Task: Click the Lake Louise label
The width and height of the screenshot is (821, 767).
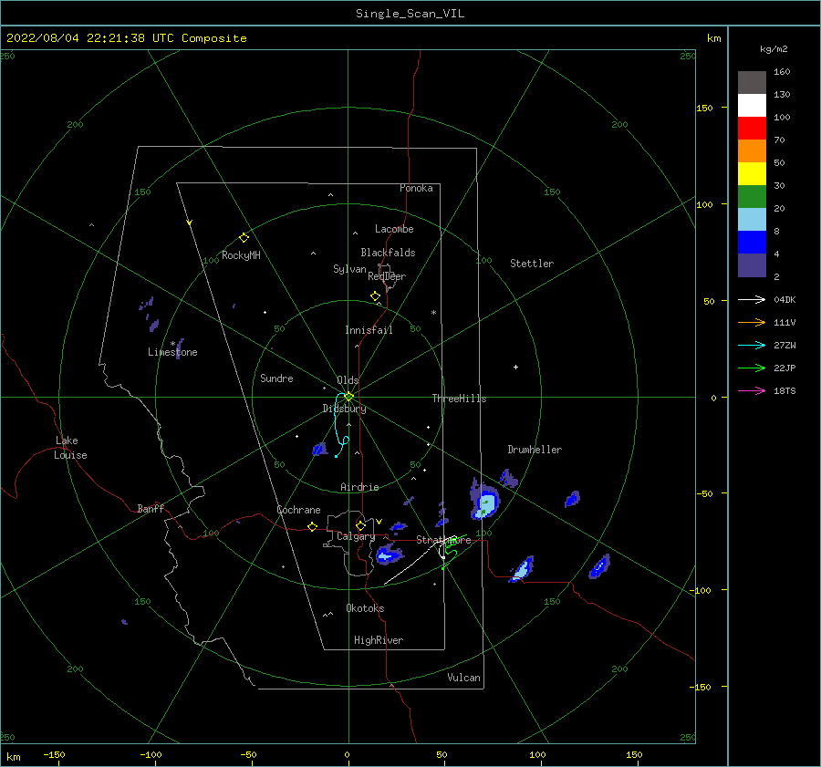Action: point(70,448)
